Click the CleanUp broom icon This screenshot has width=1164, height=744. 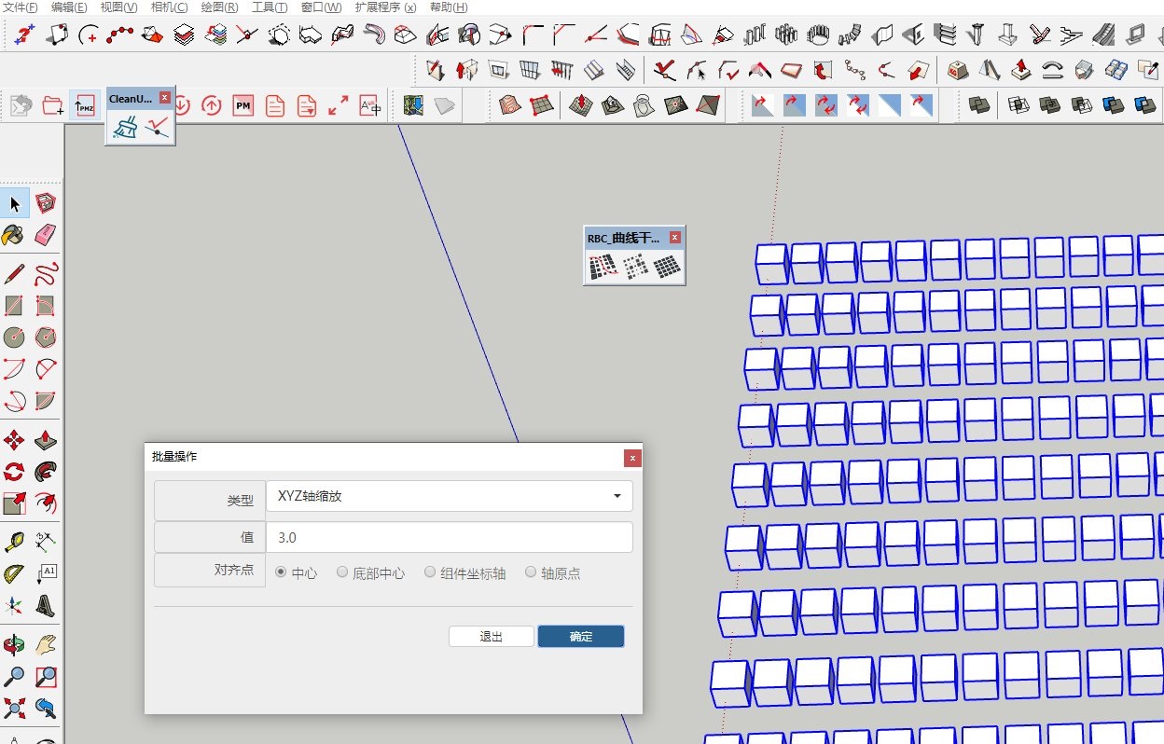(125, 127)
